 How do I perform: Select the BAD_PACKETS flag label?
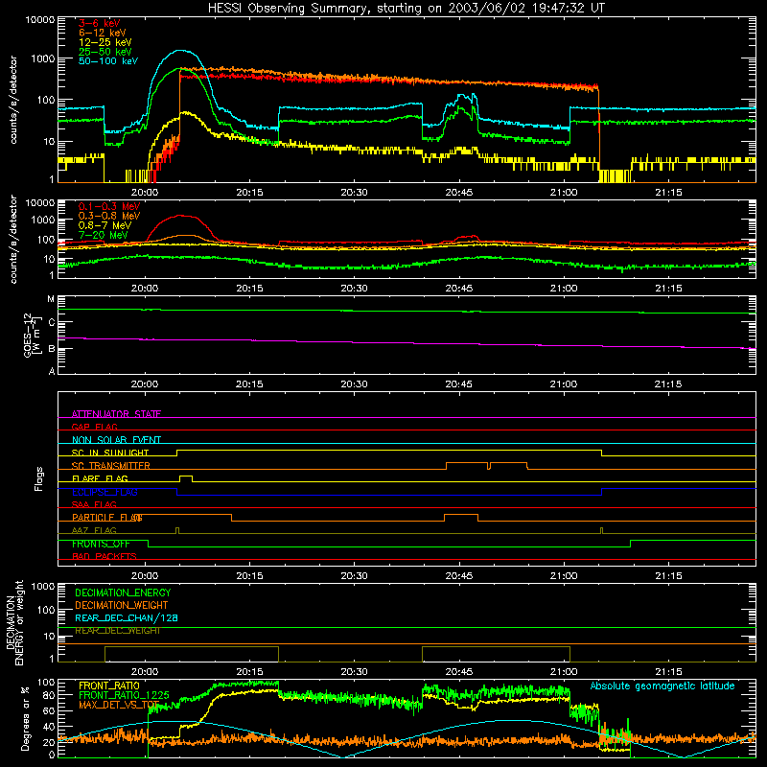coord(105,556)
